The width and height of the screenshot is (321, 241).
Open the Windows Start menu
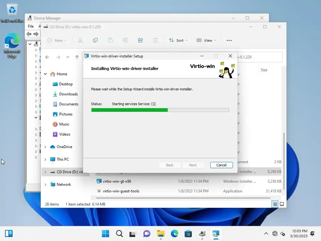point(105,233)
